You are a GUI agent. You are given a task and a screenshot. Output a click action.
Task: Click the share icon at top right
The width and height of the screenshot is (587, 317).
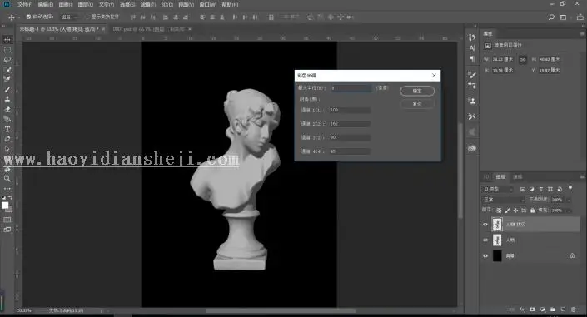pos(580,17)
